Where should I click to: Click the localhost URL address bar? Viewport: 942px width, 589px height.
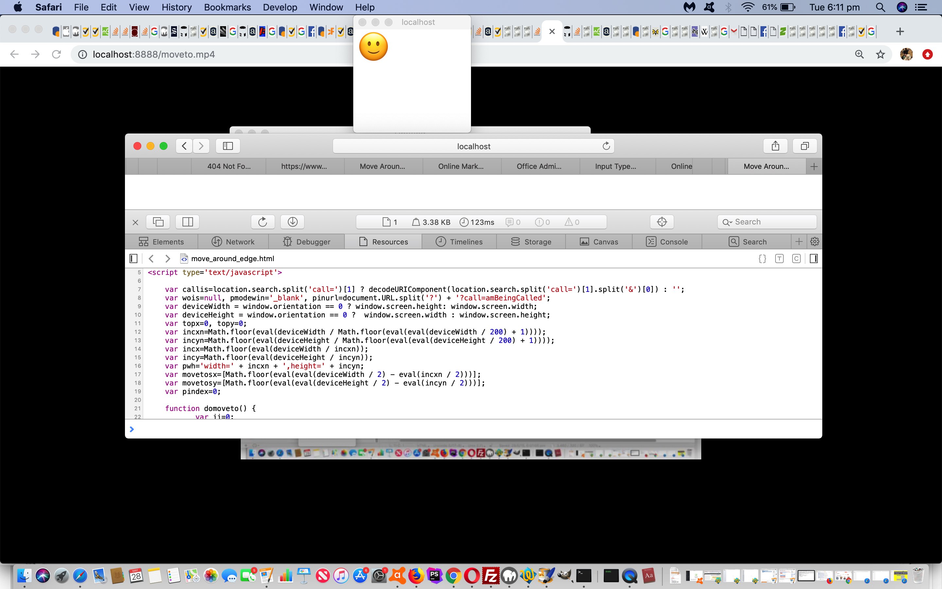473,146
